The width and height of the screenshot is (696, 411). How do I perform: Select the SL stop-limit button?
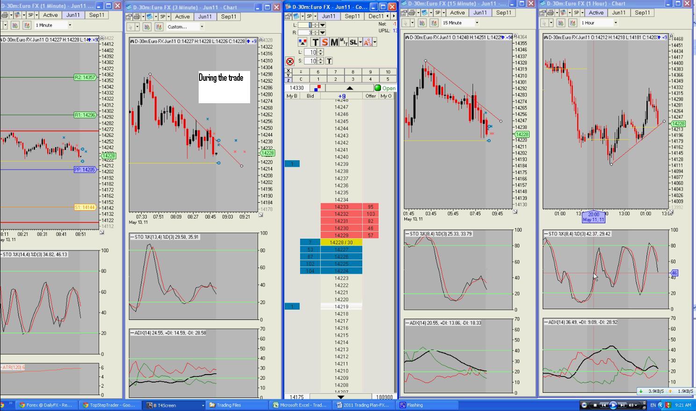coord(353,42)
